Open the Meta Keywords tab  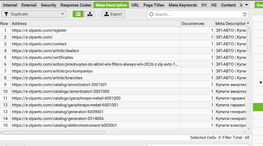183,5
